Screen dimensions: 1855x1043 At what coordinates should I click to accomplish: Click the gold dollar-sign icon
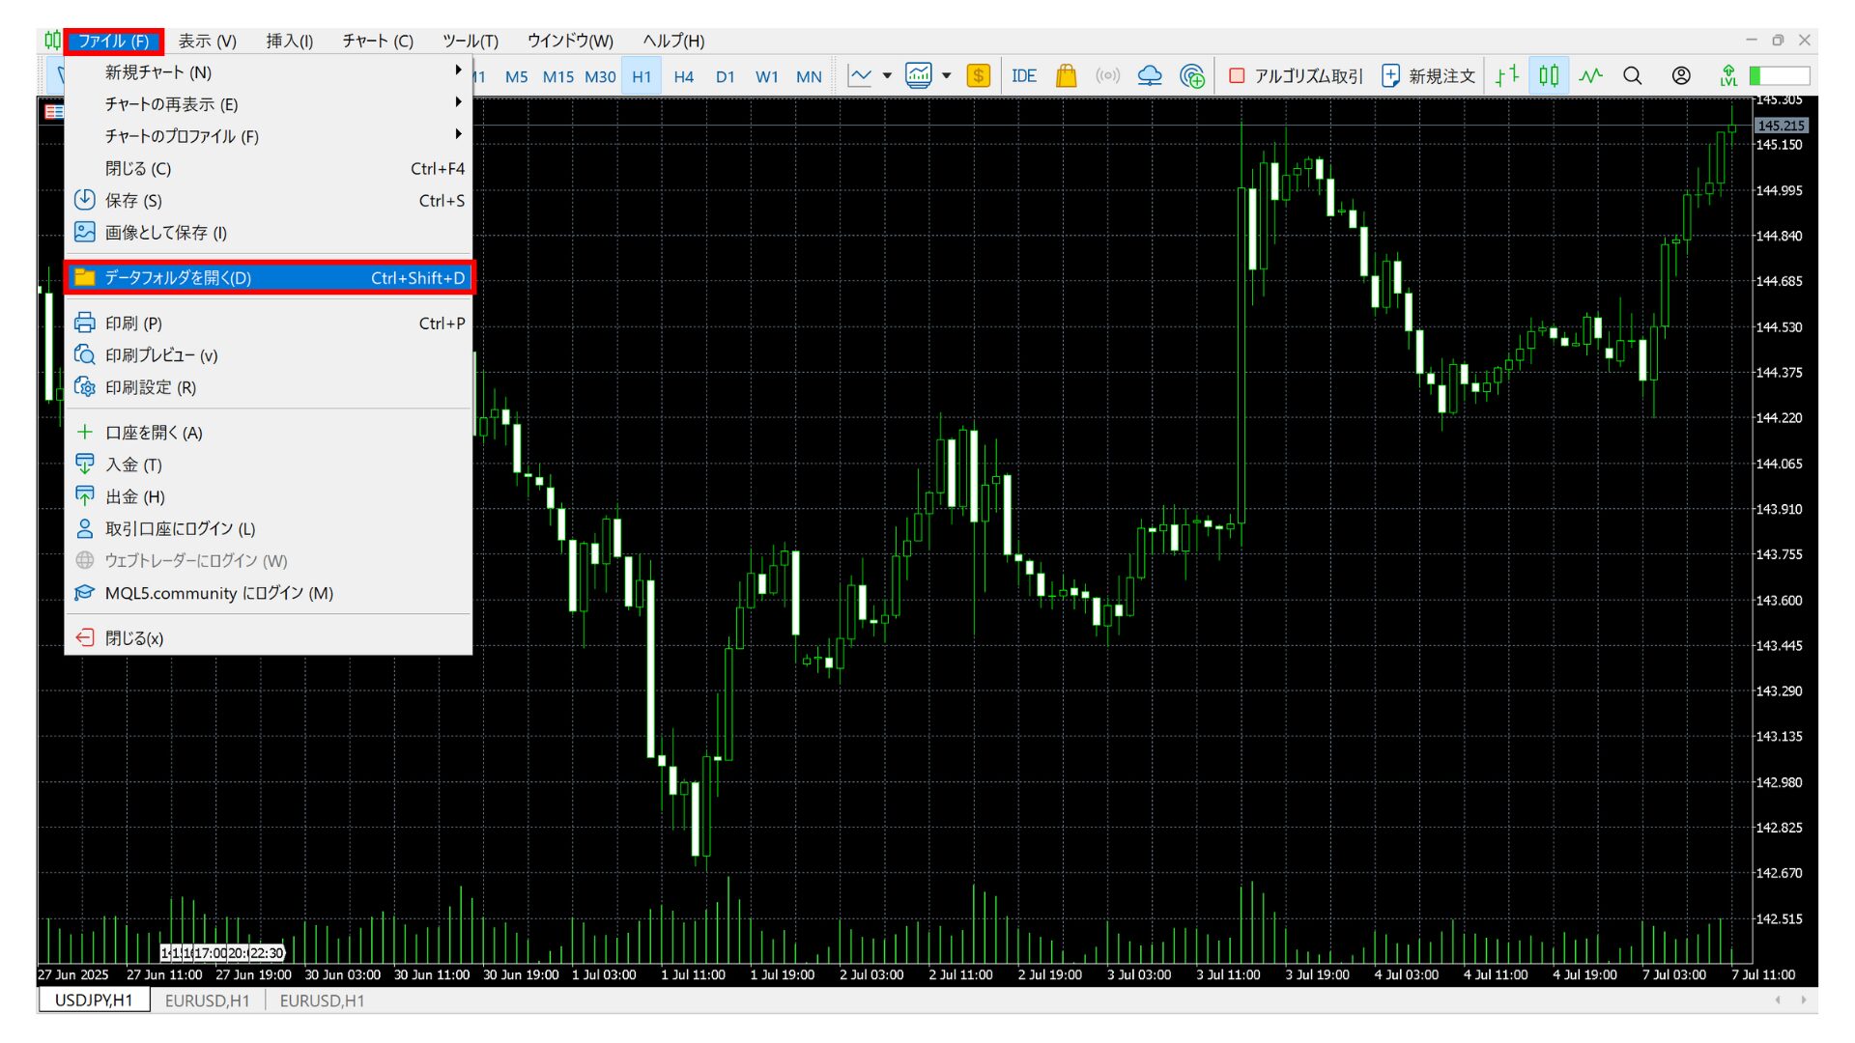pos(978,75)
